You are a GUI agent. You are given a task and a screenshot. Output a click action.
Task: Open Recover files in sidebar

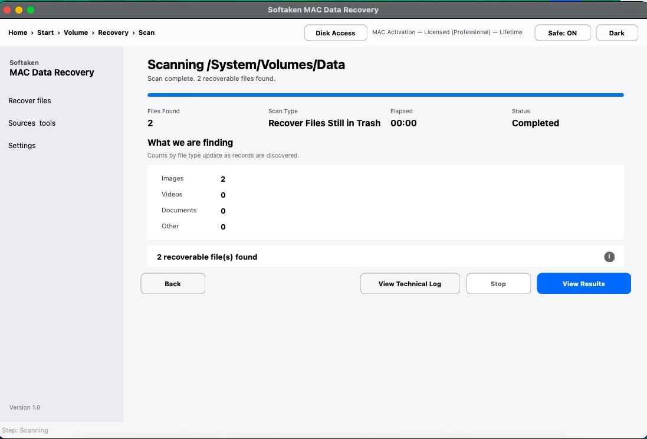tap(29, 101)
